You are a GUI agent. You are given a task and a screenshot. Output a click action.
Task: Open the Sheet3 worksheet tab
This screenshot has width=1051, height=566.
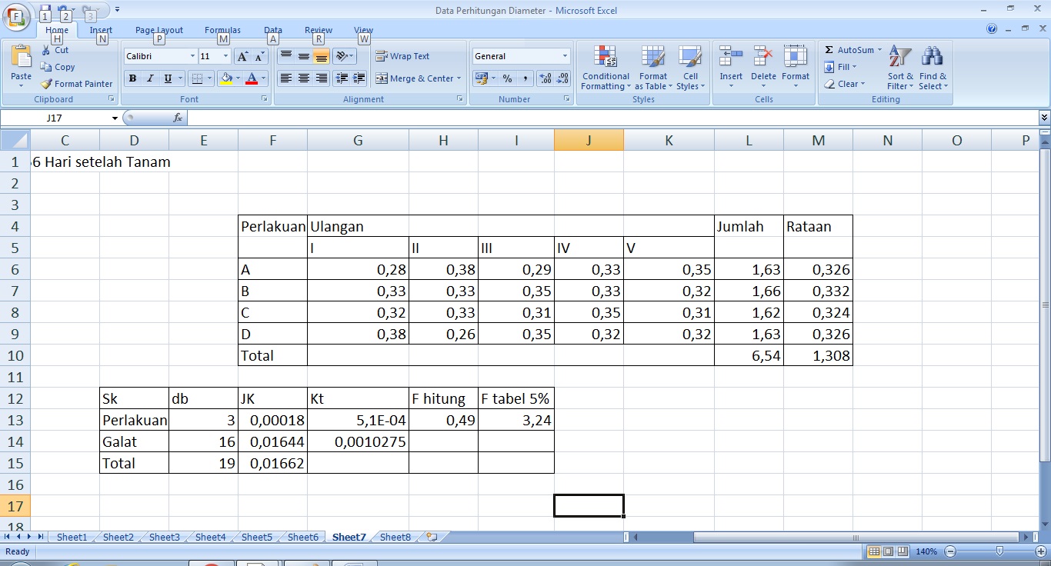pos(163,537)
